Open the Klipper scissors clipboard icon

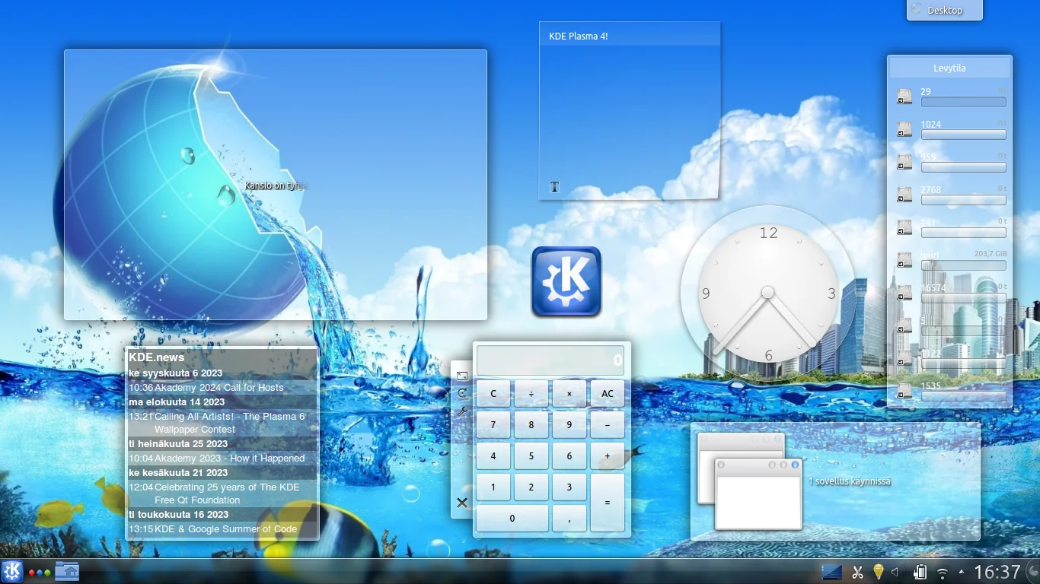857,572
